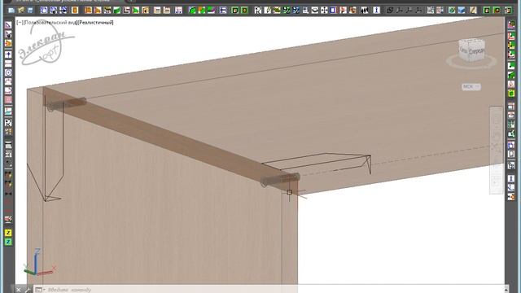
Task: Select the 'Спереди' face on the ViewCube
Action: coord(477,51)
